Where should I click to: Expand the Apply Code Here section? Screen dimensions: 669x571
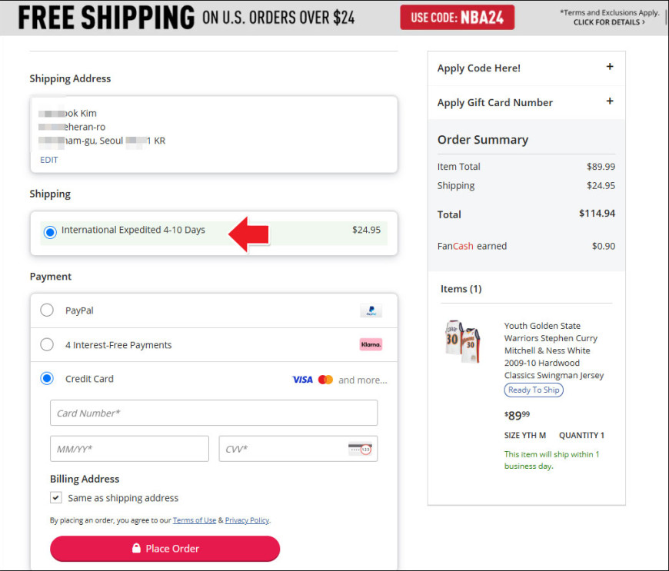610,68
